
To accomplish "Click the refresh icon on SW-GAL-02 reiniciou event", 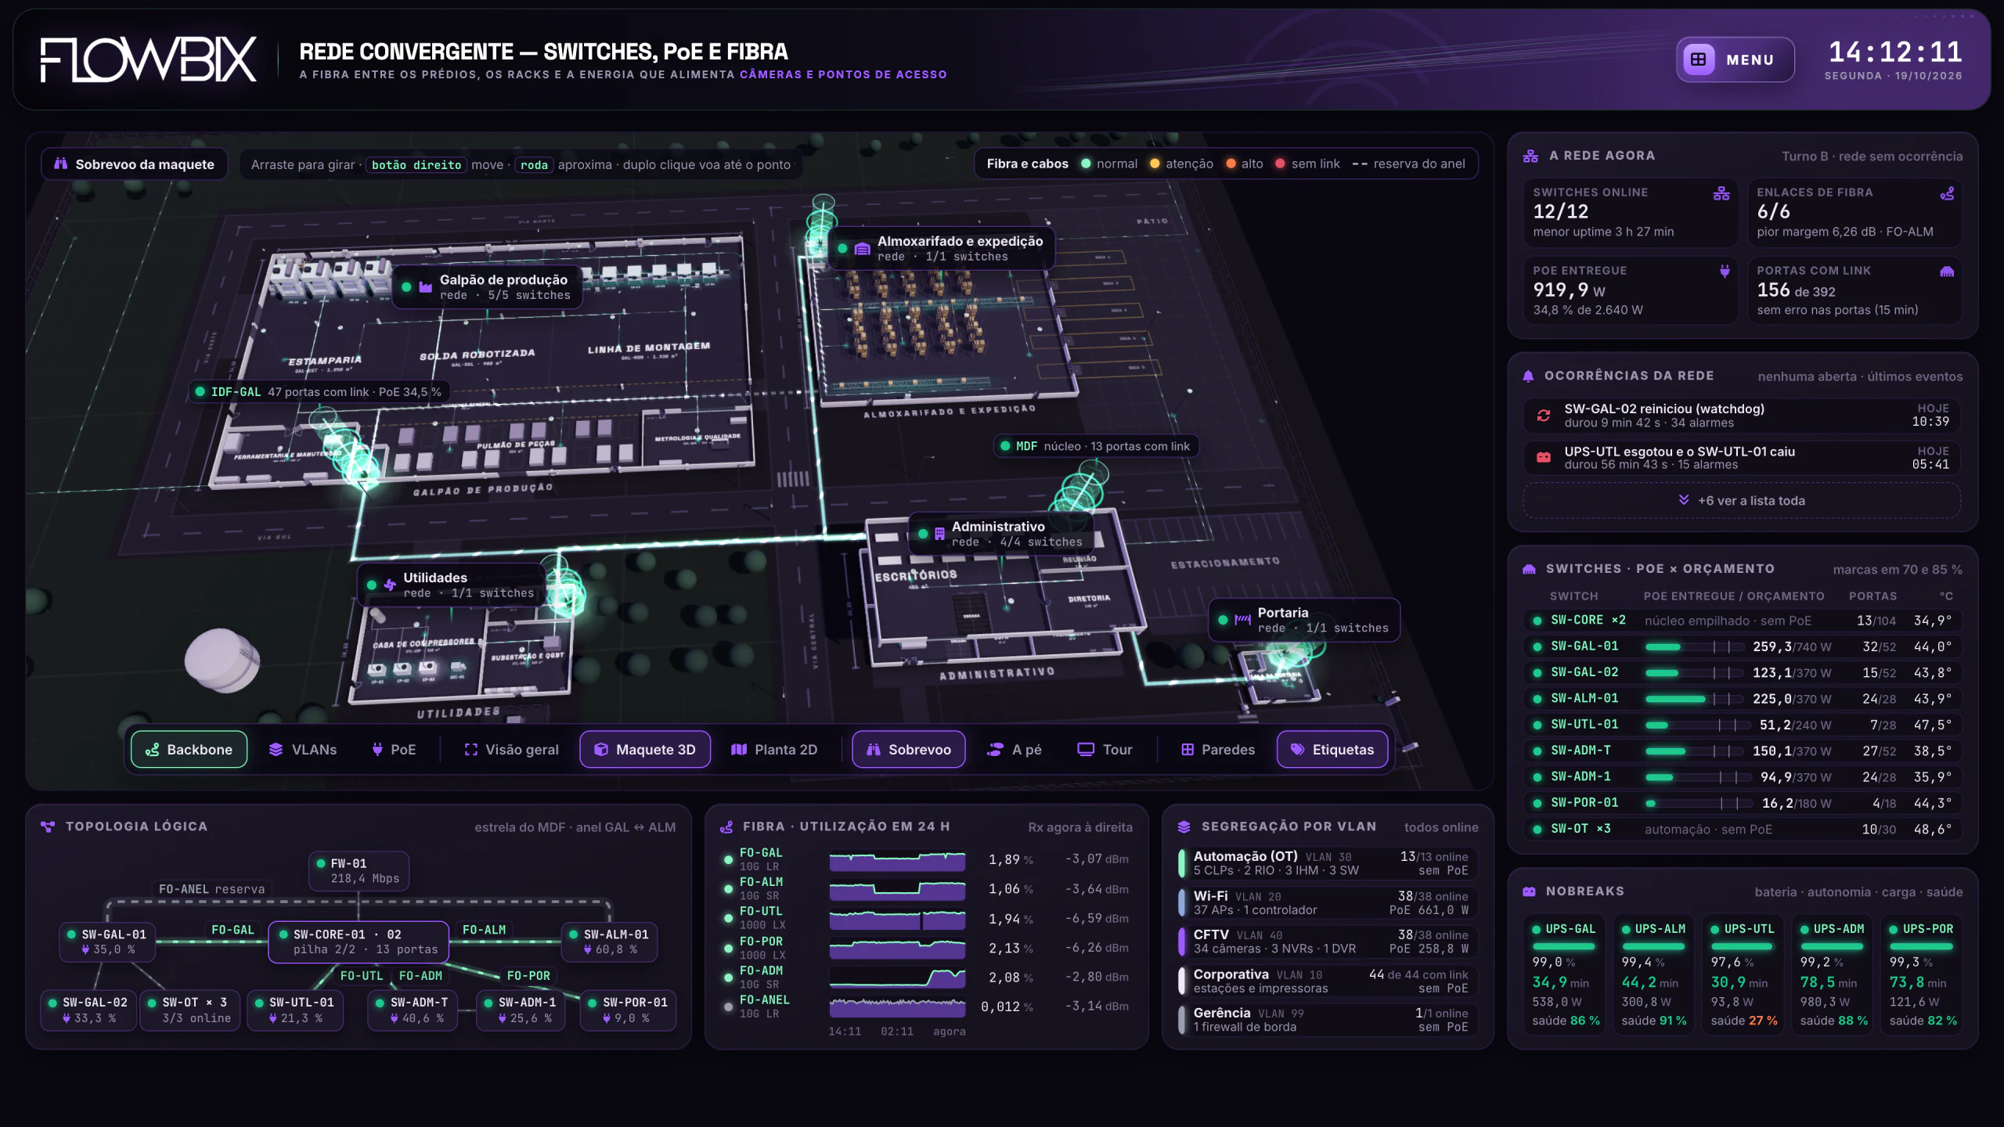I will click(x=1544, y=416).
